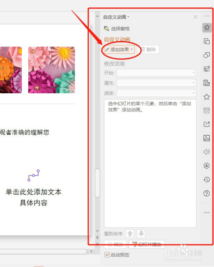Open the help question mark icon
The height and width of the screenshot is (267, 214).
coord(207,193)
